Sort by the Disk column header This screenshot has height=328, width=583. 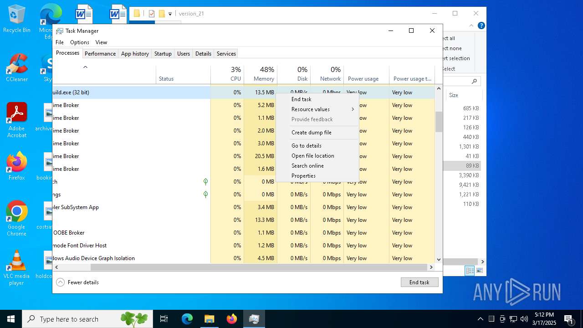click(x=294, y=74)
